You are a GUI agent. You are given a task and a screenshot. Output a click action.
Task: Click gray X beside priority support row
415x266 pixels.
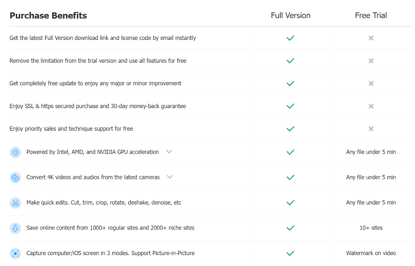(x=371, y=129)
